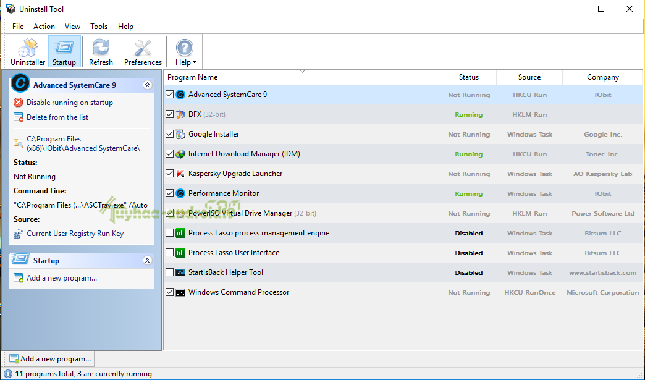This screenshot has width=645, height=380.
Task: Uncheck the Kaspersky Upgrade Launcher checkbox
Action: pyautogui.click(x=169, y=173)
